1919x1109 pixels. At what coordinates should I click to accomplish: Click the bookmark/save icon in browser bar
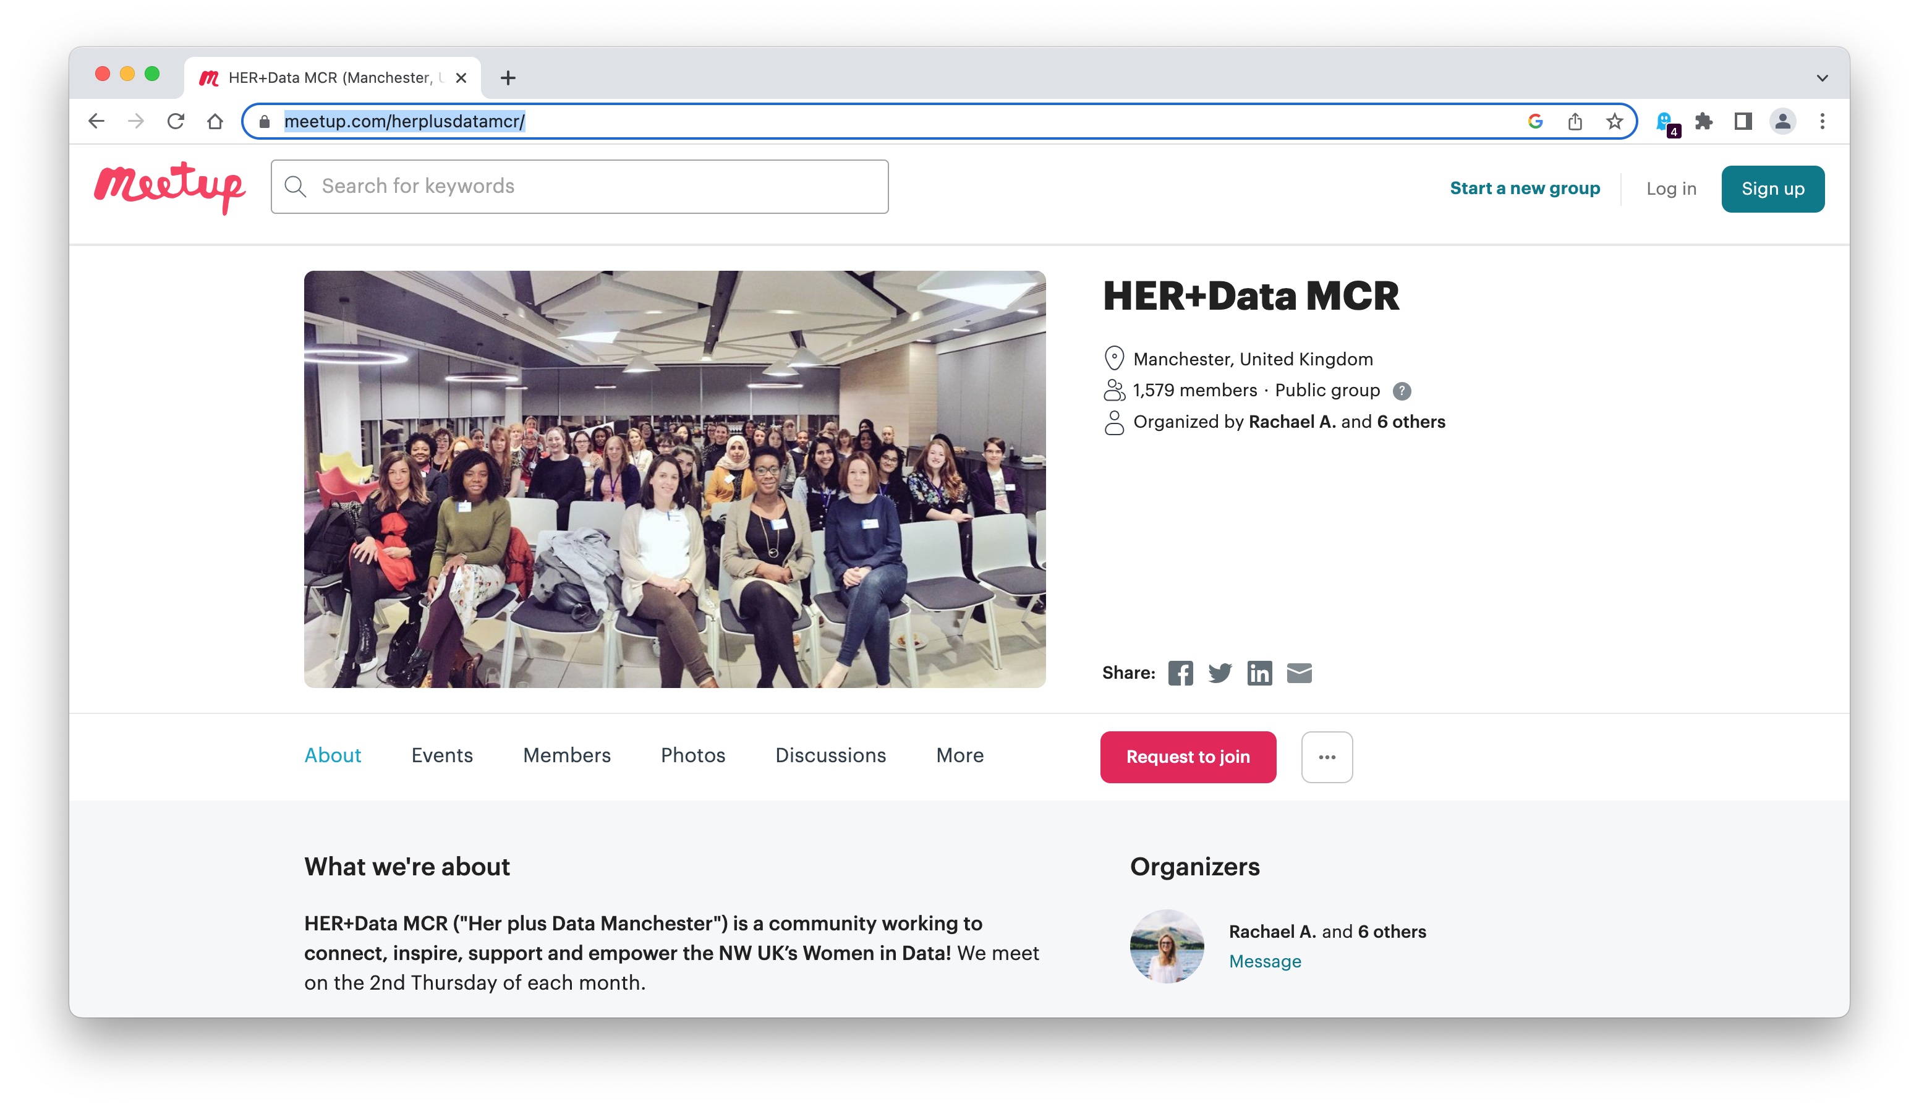1615,120
